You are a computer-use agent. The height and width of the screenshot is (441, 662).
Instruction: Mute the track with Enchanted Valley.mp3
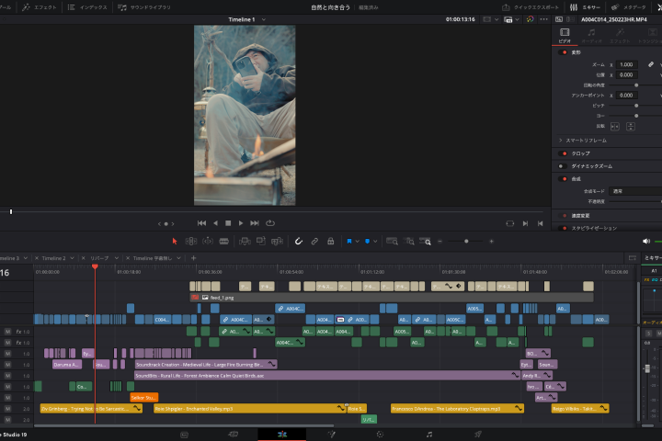tap(7, 409)
